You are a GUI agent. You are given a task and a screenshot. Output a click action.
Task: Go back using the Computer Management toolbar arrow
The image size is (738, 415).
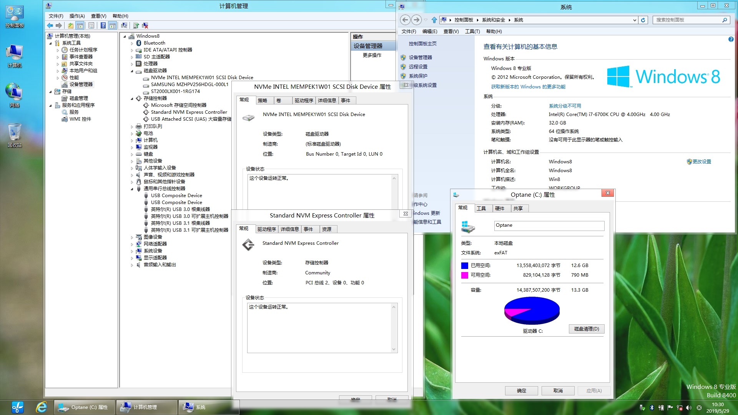pyautogui.click(x=50, y=25)
